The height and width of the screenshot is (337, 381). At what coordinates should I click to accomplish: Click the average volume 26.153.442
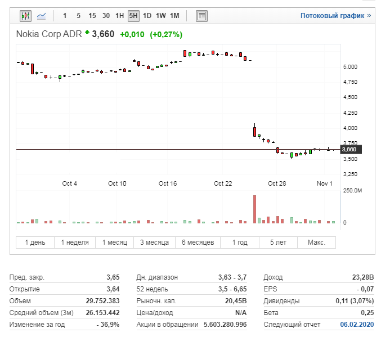pos(102,313)
